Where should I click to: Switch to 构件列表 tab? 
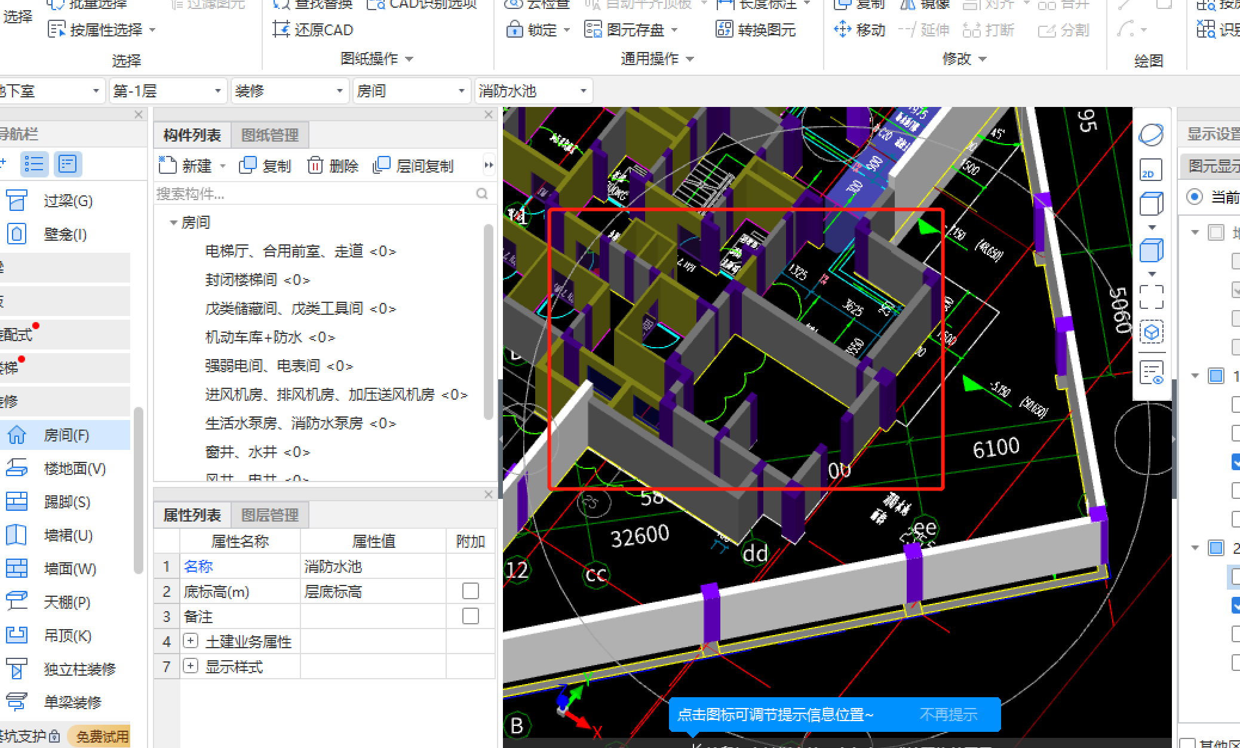pos(192,135)
